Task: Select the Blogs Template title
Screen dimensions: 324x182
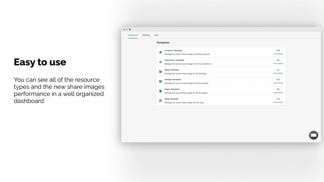Action: pyautogui.click(x=172, y=70)
